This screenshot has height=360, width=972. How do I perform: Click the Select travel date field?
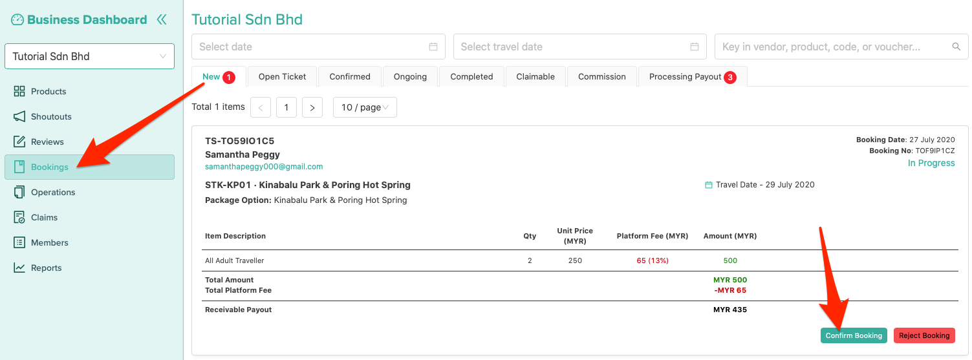coord(579,47)
